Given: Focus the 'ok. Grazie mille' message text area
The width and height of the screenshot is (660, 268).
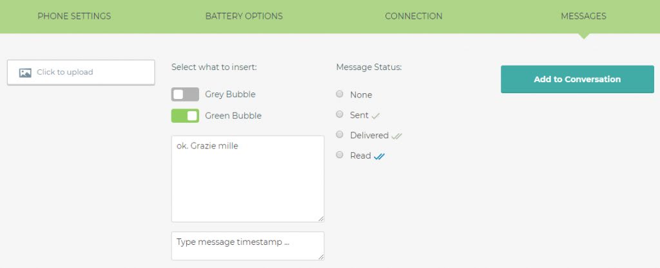Looking at the screenshot, I should pos(248,179).
